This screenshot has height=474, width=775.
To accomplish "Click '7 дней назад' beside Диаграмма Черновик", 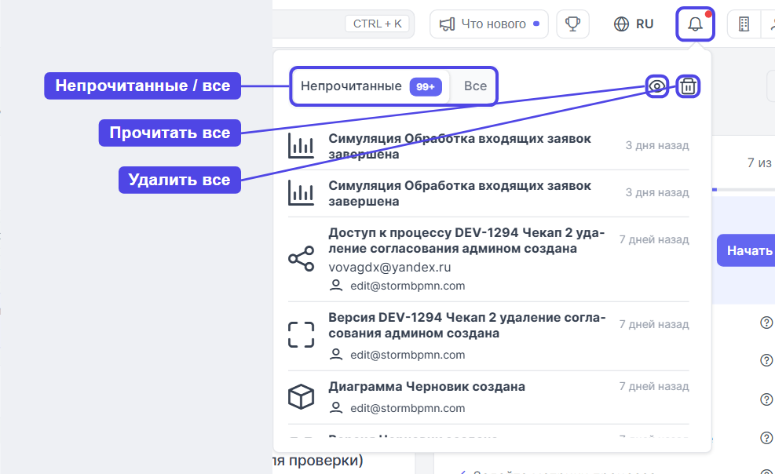I will click(654, 386).
